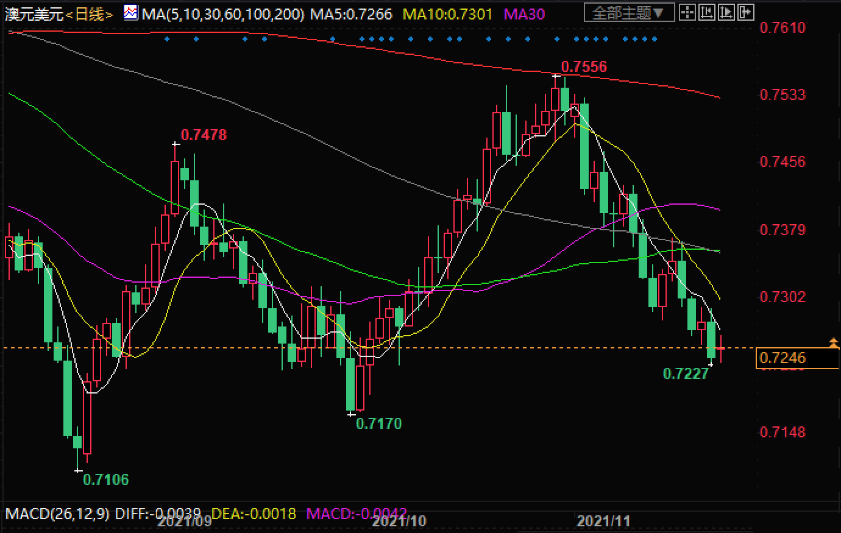Select the MA5:0.7266 indicator label
Image resolution: width=841 pixels, height=533 pixels.
point(350,13)
